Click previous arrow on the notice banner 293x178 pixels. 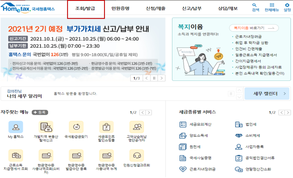146,78
